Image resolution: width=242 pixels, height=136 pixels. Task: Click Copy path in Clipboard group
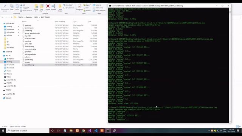coord(25,8)
